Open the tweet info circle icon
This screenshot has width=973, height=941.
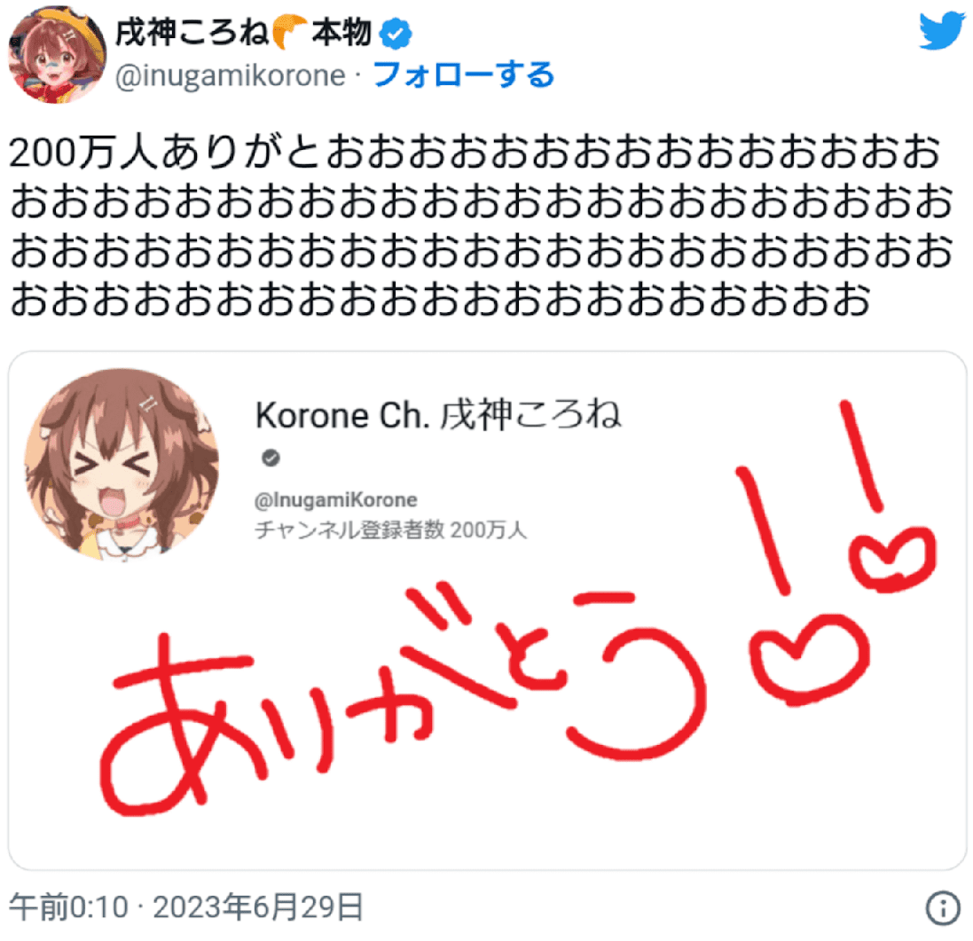[943, 907]
